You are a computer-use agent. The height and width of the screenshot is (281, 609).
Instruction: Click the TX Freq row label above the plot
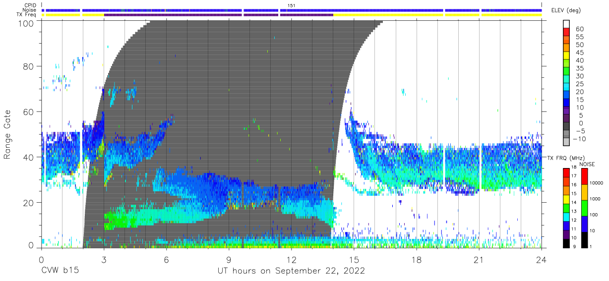tap(27, 15)
